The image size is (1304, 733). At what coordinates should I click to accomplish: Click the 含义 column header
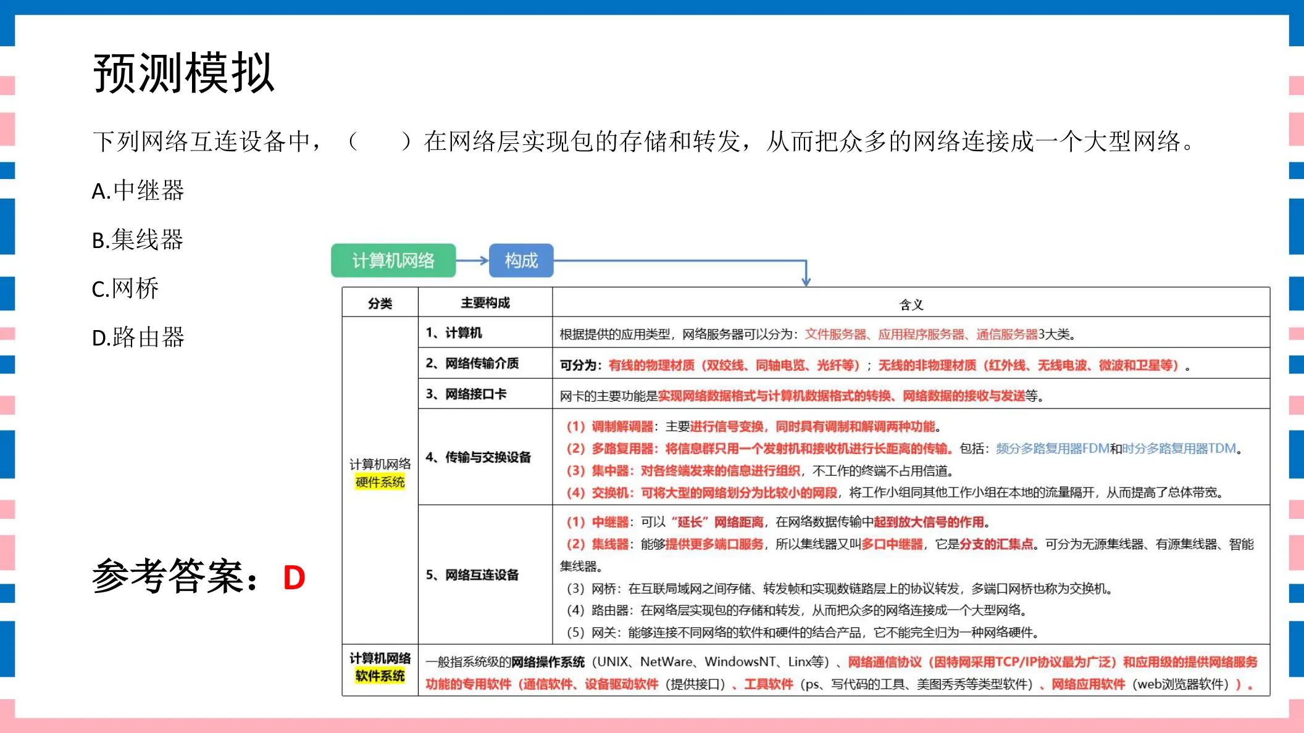pos(911,304)
